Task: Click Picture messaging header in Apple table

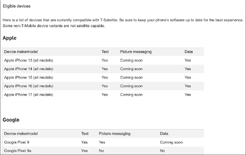Action: tap(136, 52)
